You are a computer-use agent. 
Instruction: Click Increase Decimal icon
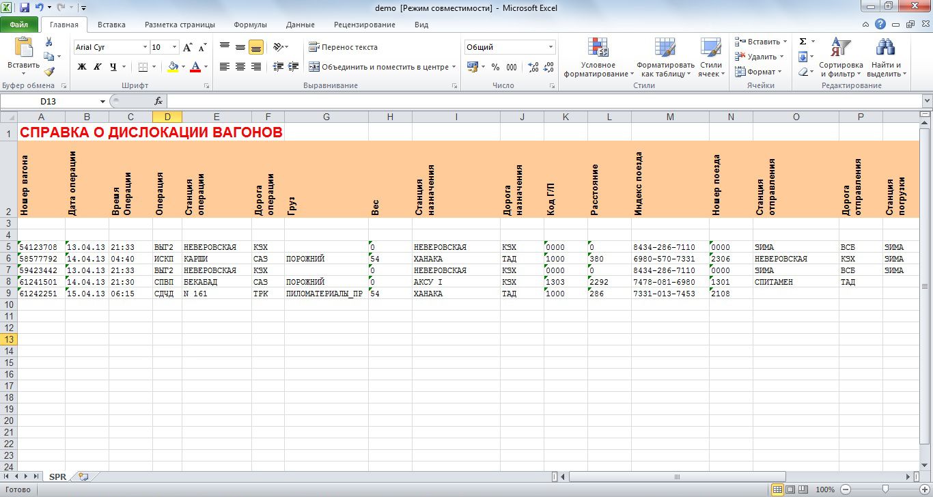533,67
